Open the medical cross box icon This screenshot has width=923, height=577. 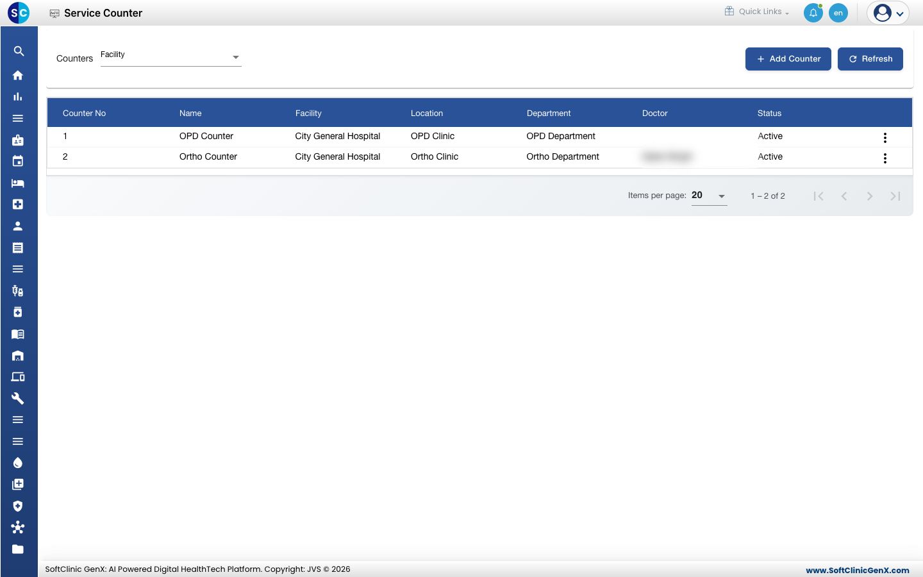(x=18, y=205)
